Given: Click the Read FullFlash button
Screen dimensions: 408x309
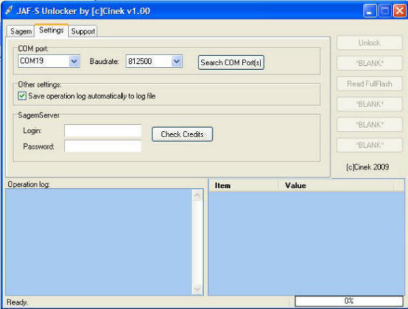Looking at the screenshot, I should coord(369,84).
